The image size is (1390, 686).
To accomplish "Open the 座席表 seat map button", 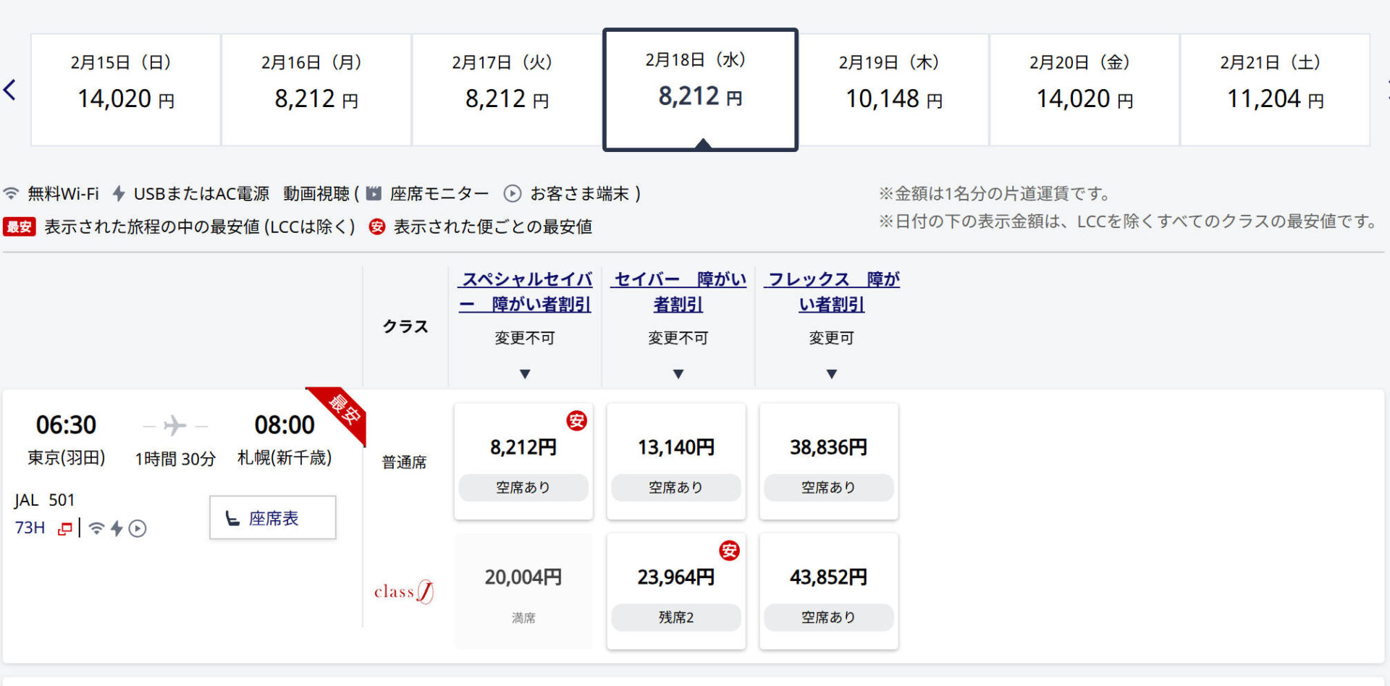I will pyautogui.click(x=273, y=518).
